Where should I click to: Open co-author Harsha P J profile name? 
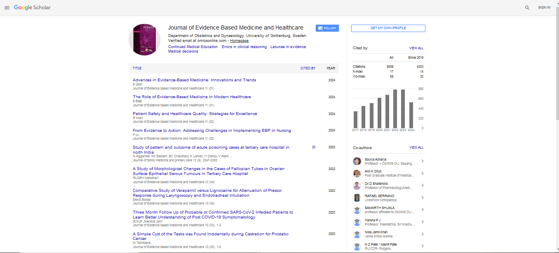tap(373, 221)
